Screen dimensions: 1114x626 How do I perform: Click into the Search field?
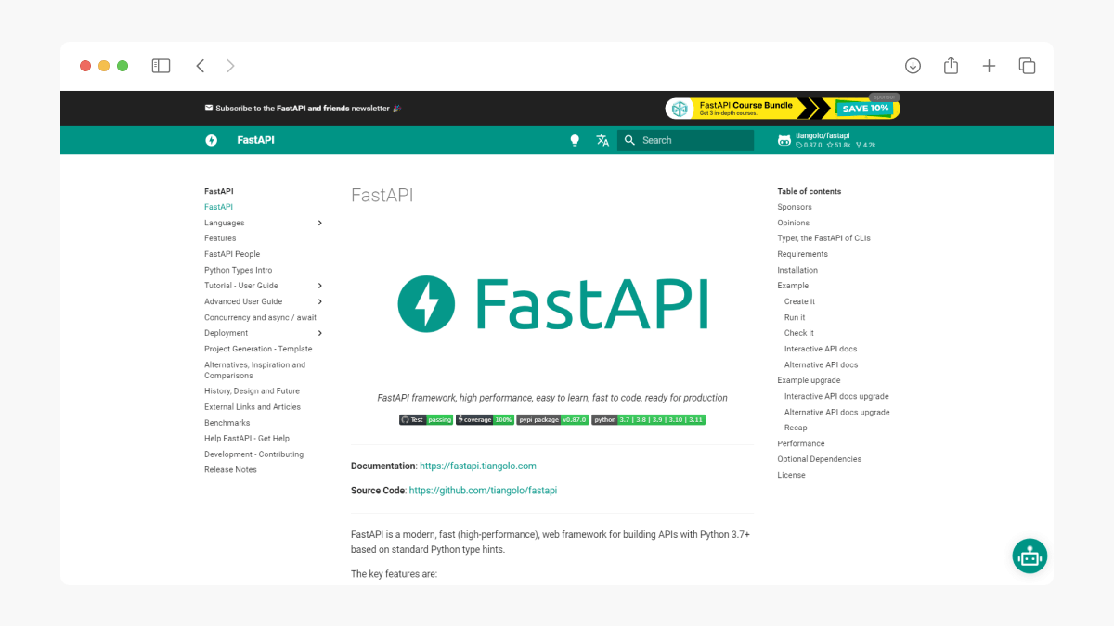[685, 140]
